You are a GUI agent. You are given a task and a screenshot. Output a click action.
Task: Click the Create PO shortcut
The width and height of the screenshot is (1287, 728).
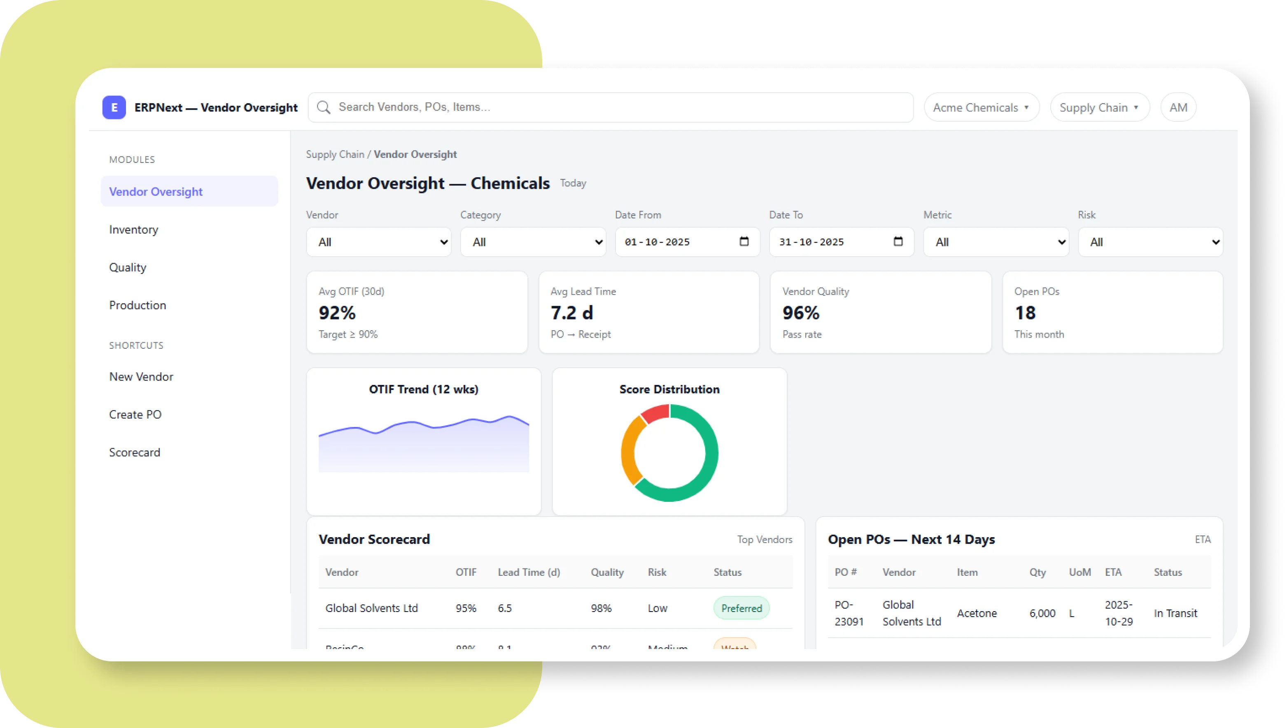(x=135, y=414)
